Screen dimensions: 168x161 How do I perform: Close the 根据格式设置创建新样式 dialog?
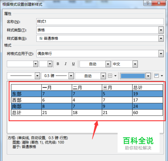pyautogui.click(x=159, y=3)
